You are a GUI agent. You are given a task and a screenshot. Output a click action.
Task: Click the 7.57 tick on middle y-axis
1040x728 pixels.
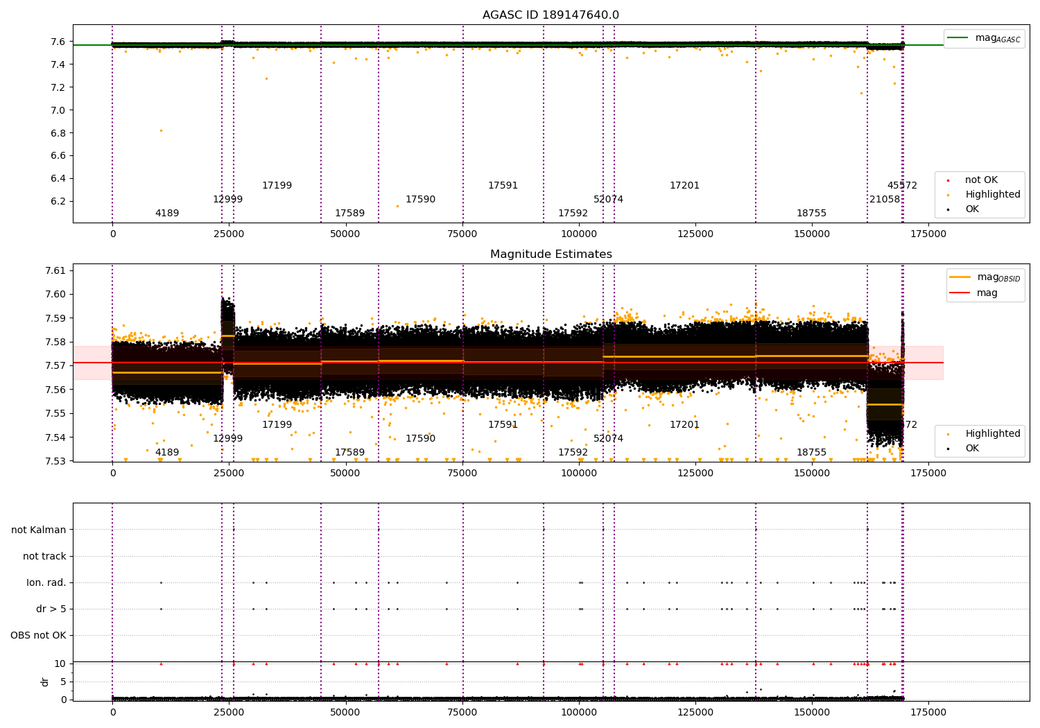click(55, 366)
